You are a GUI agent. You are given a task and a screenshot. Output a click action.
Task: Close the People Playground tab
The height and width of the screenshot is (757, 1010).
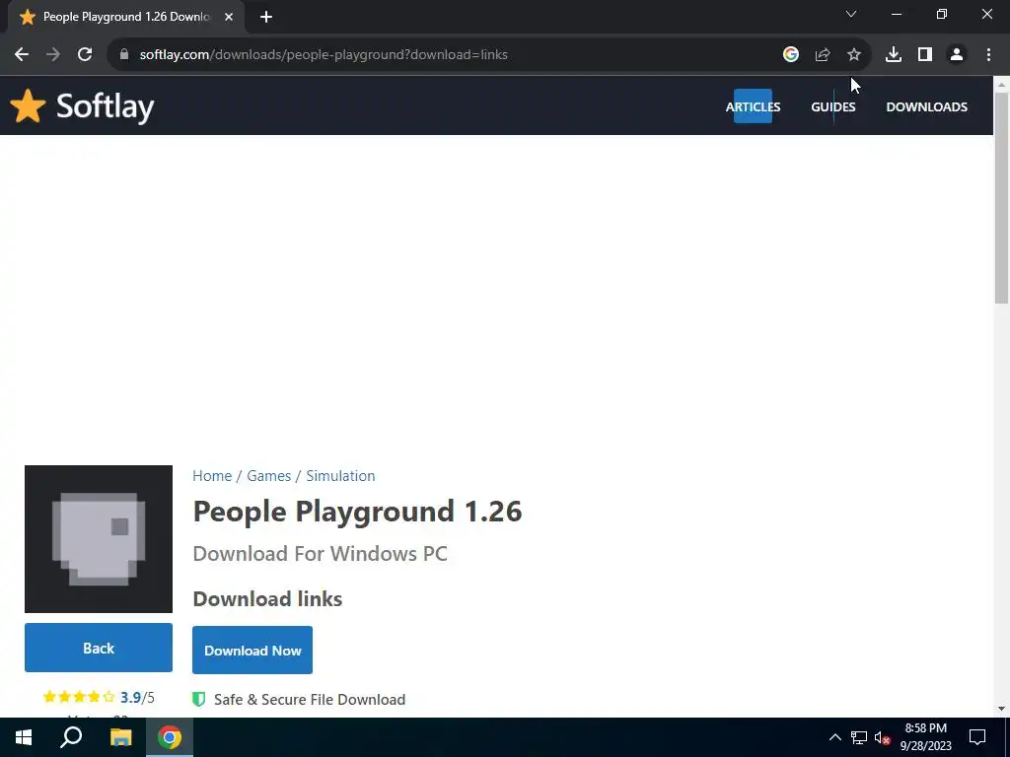pyautogui.click(x=229, y=17)
